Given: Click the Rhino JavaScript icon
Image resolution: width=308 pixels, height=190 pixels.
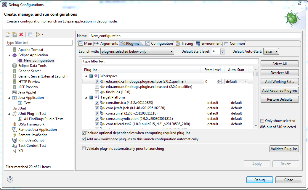Looking at the screenshot, I should pos(15,140).
